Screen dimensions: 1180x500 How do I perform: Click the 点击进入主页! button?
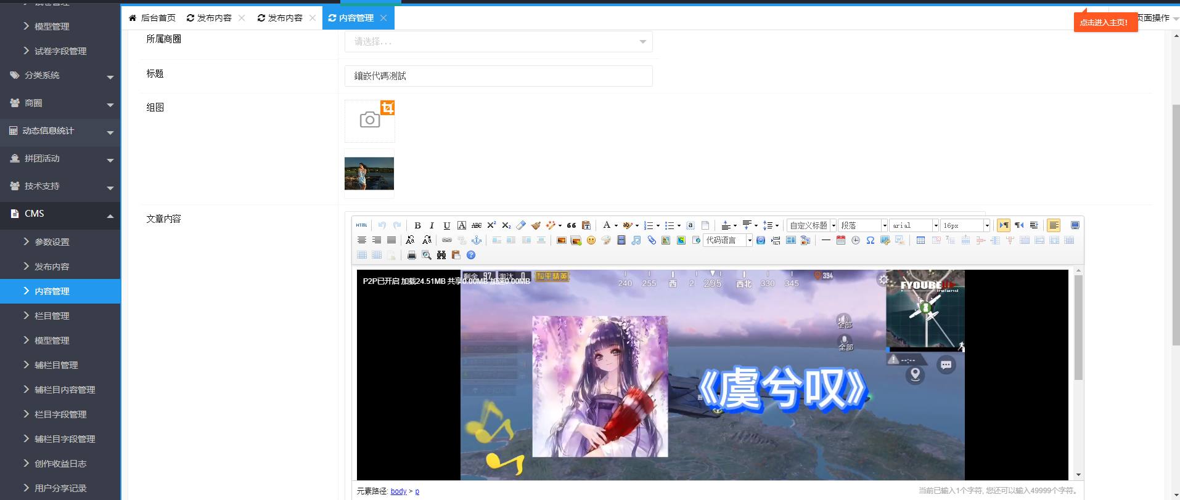click(1104, 22)
